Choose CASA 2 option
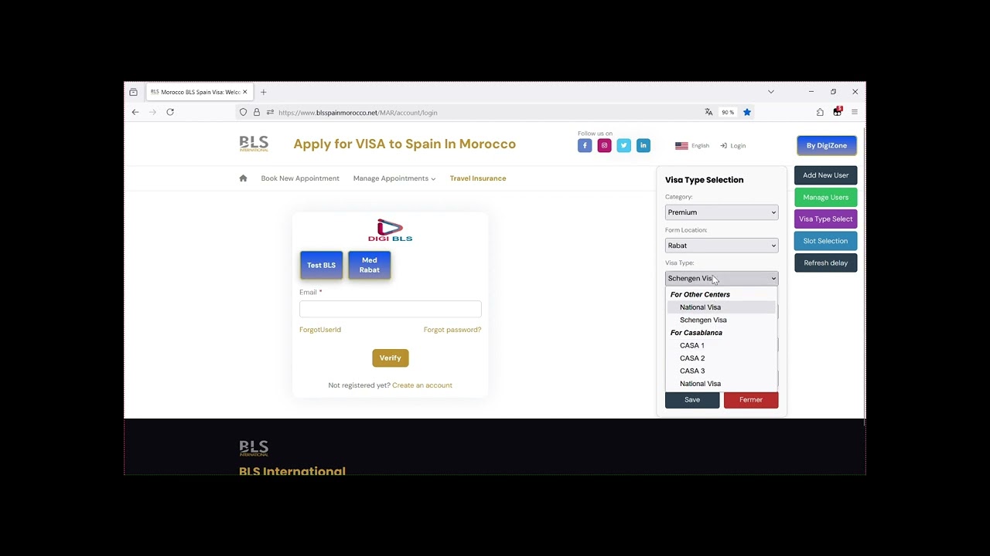This screenshot has width=990, height=556. (x=721, y=358)
